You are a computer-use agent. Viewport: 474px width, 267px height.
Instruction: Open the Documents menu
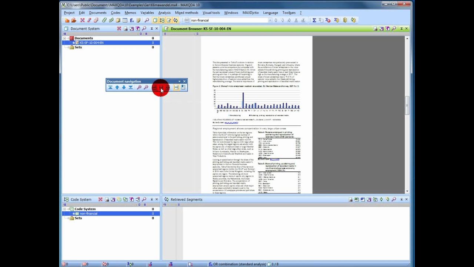point(98,13)
